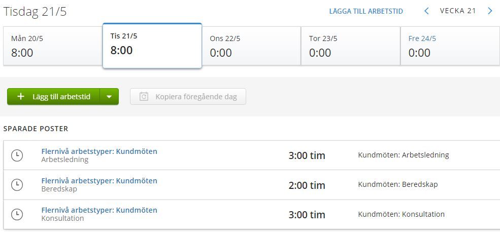Open the Fre 24/5 day tab

click(450, 46)
